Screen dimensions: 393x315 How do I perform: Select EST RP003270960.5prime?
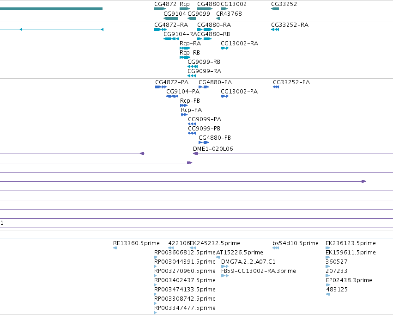pyautogui.click(x=185, y=271)
